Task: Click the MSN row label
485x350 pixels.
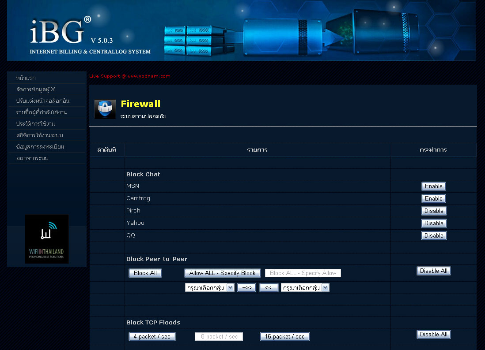Action: (x=133, y=186)
